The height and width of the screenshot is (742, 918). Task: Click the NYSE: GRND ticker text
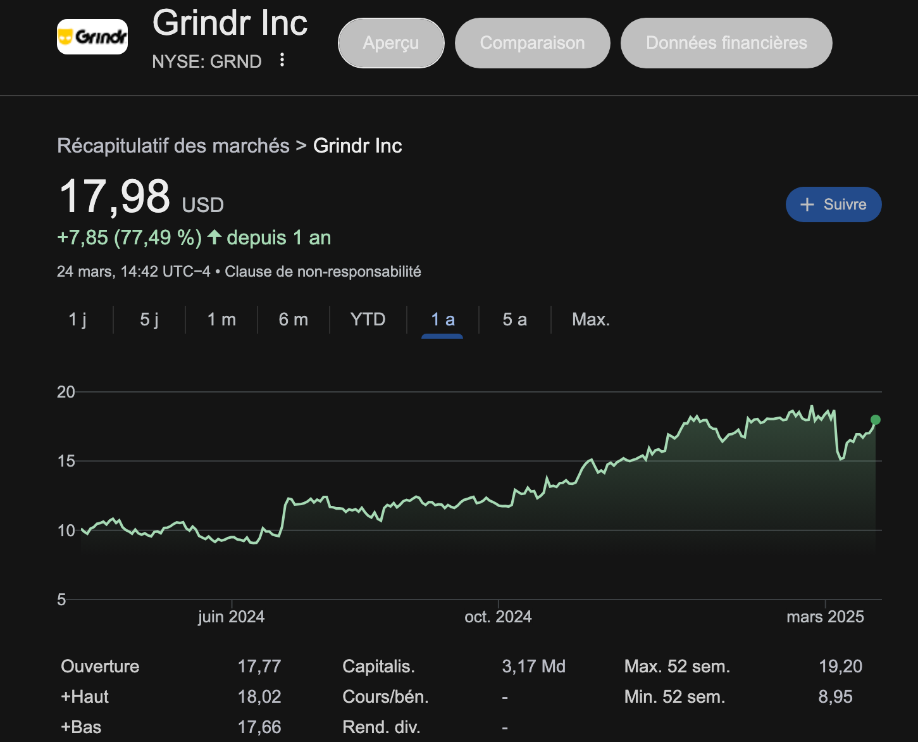point(207,61)
